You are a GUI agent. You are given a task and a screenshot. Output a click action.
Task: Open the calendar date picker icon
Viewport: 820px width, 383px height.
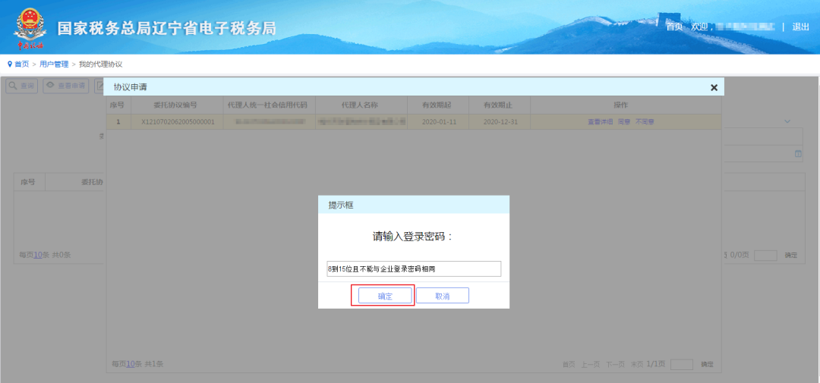798,154
